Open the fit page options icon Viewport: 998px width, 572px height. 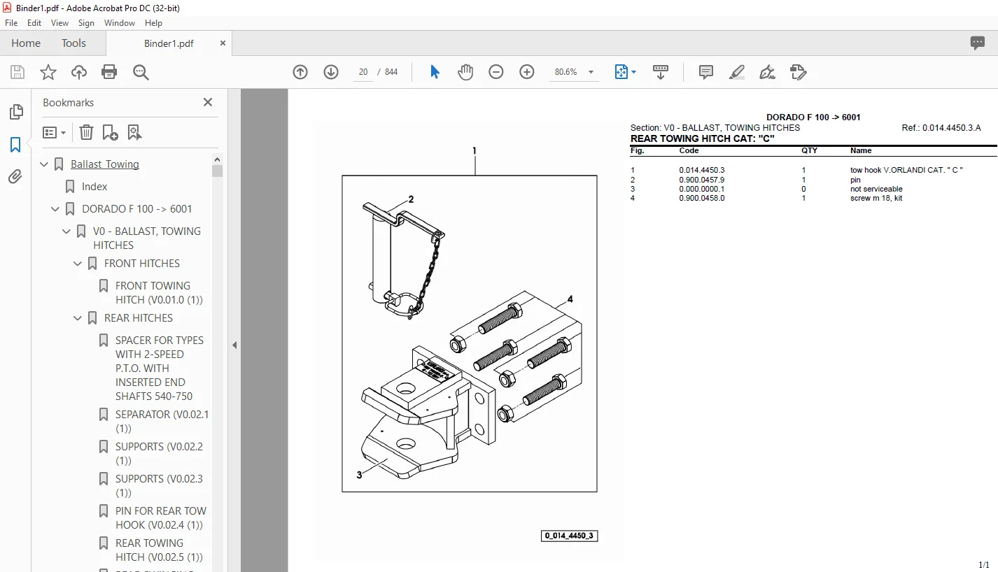625,72
